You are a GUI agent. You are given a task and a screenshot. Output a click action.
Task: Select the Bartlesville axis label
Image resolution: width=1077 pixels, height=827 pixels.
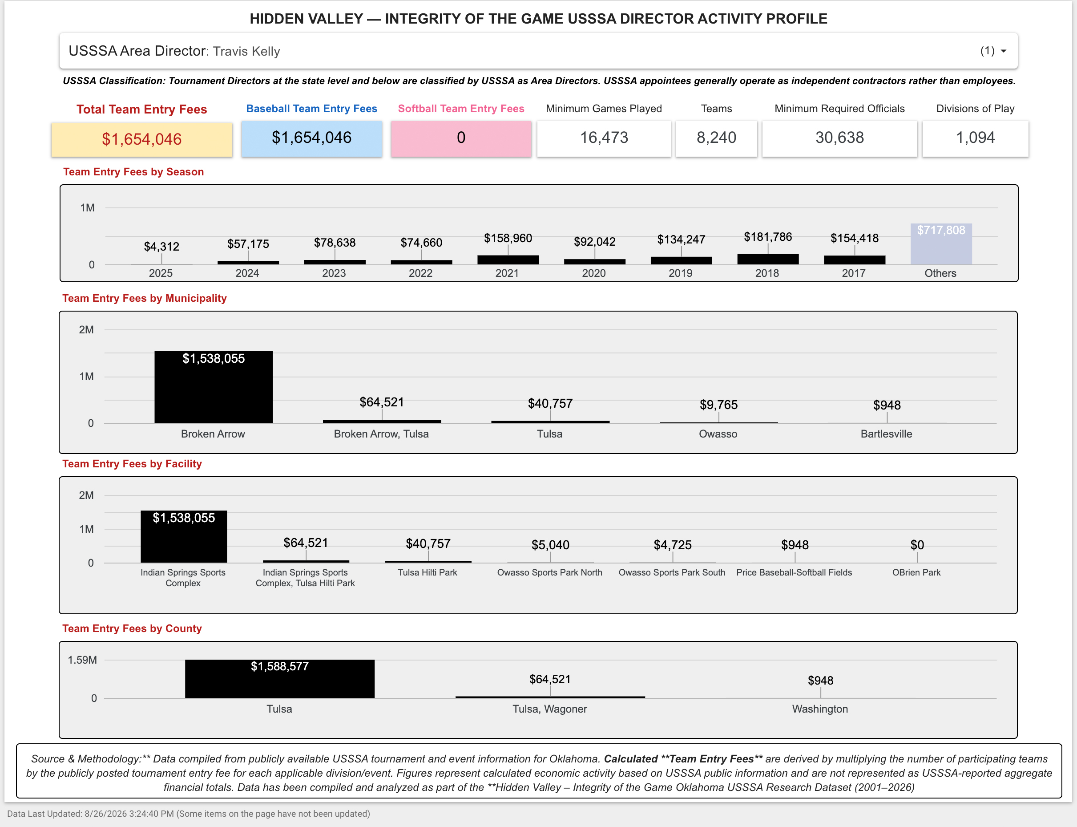coord(886,434)
